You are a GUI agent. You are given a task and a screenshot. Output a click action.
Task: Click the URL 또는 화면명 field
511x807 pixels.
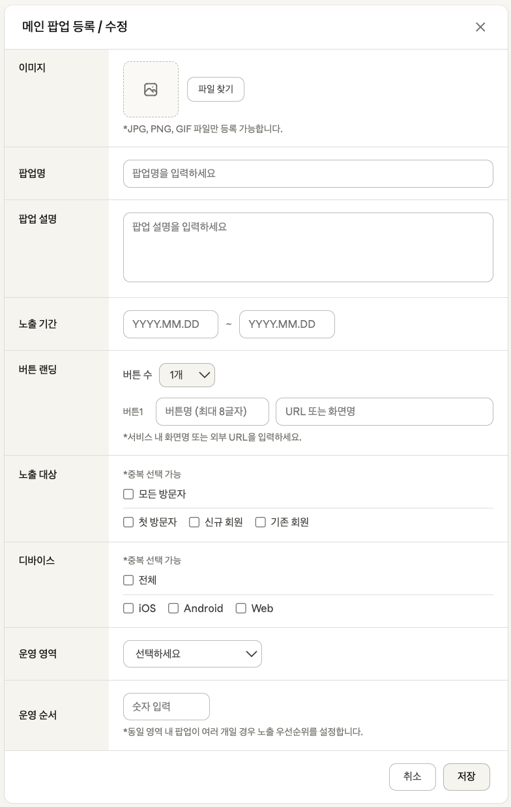(x=385, y=411)
